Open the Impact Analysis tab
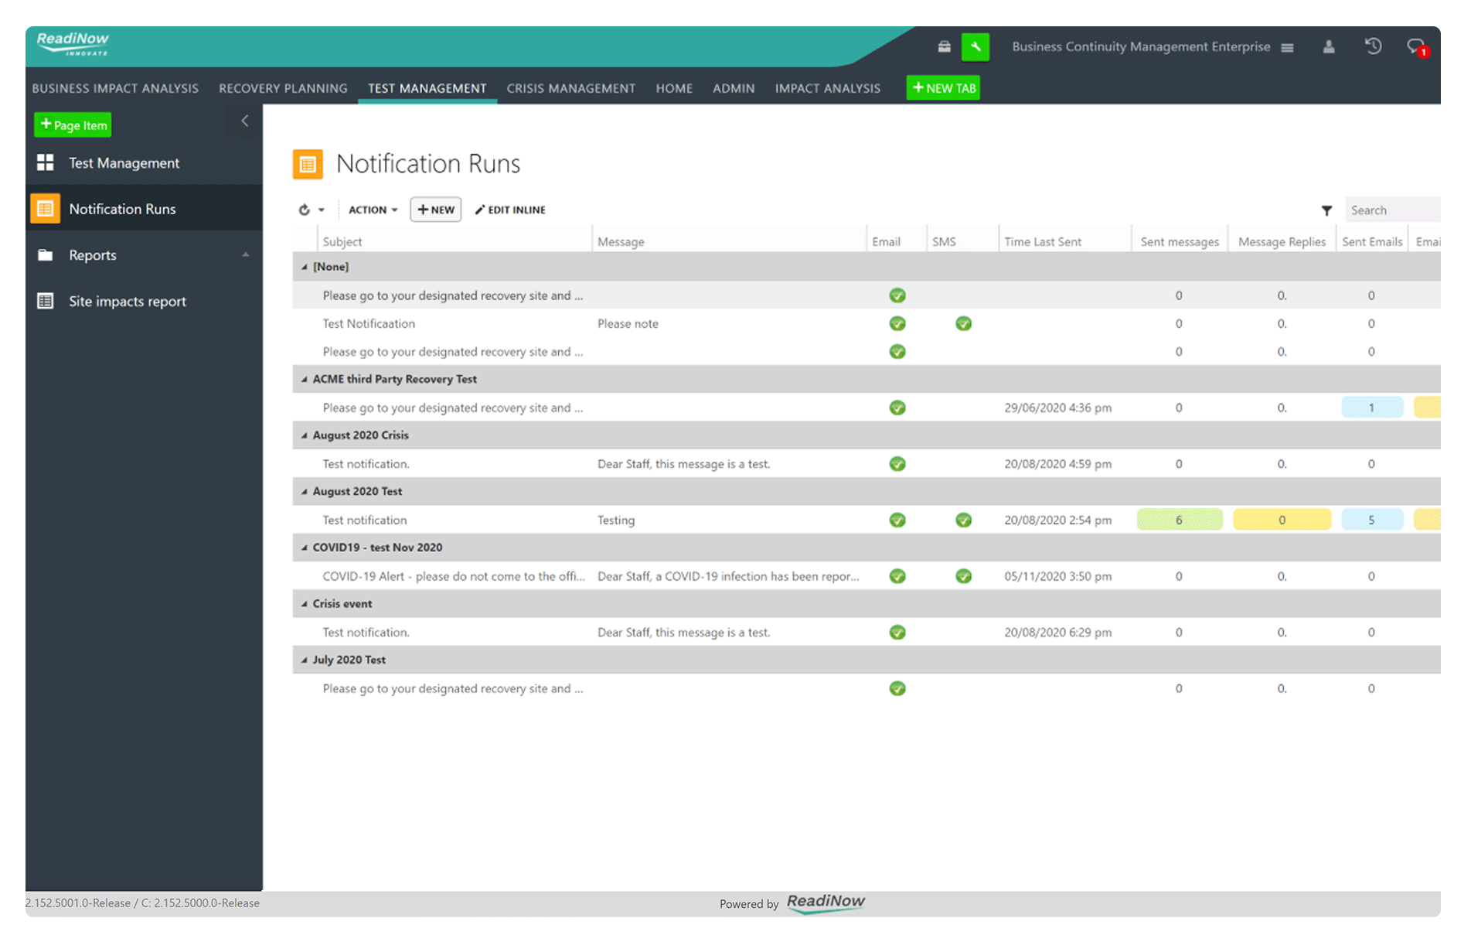This screenshot has width=1471, height=945. [x=827, y=88]
